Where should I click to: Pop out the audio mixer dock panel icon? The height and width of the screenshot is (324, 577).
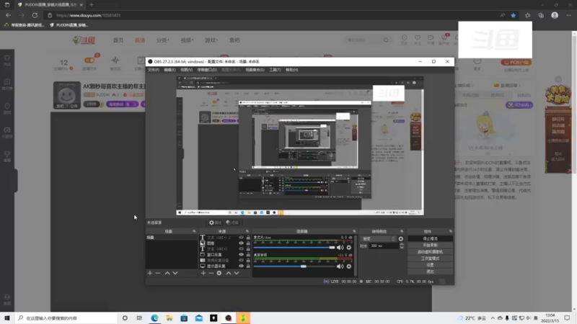pyautogui.click(x=354, y=231)
